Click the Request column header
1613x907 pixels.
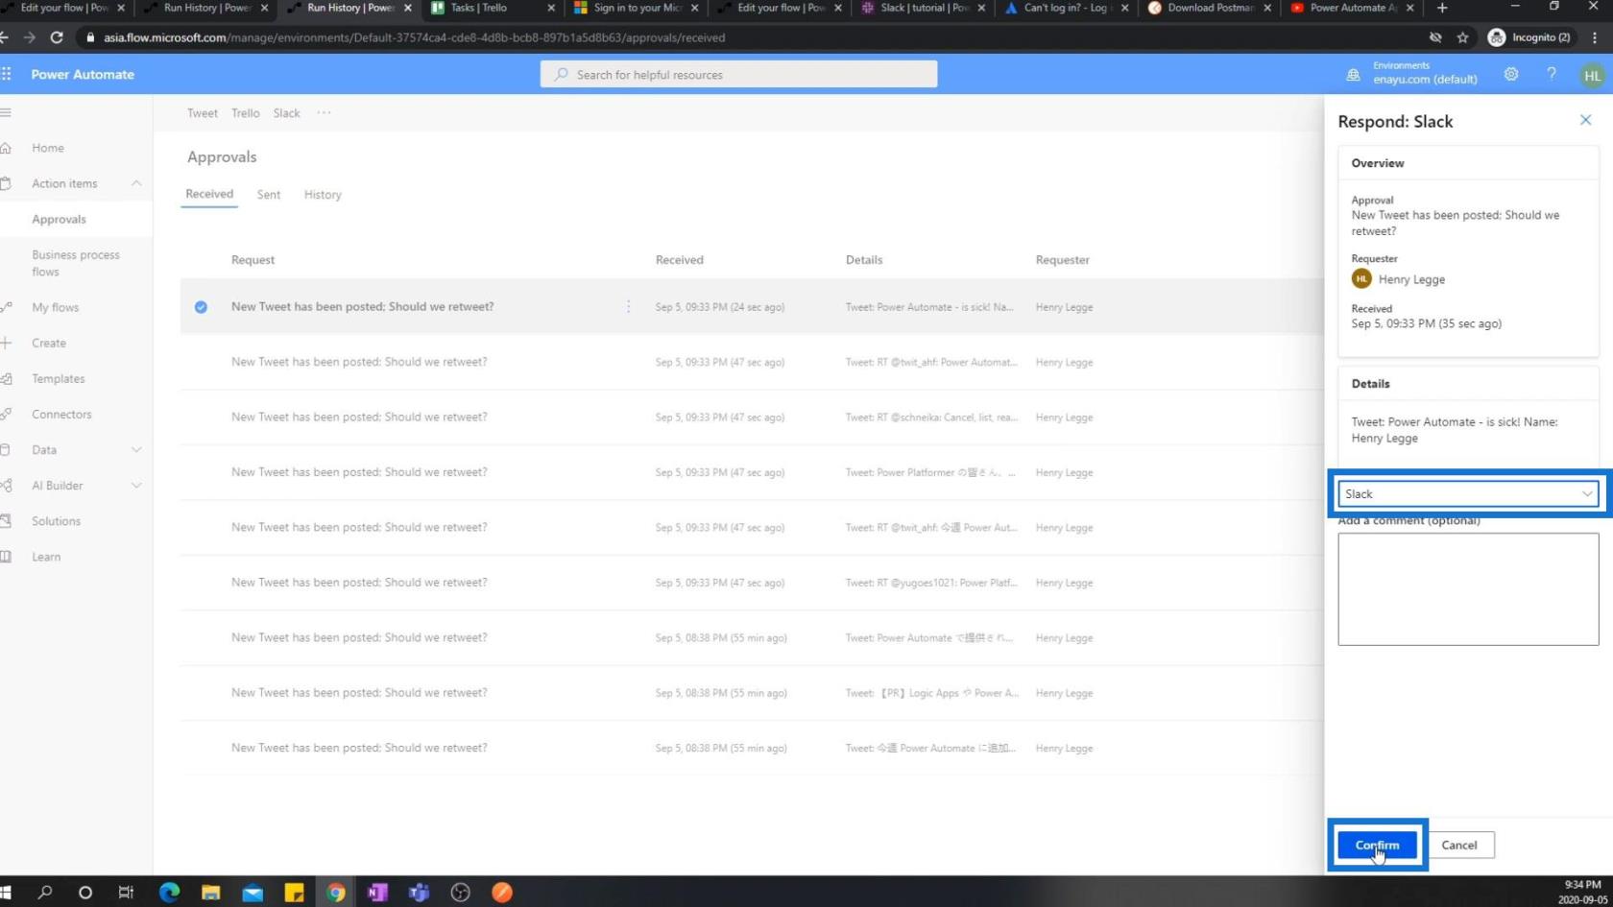[253, 259]
